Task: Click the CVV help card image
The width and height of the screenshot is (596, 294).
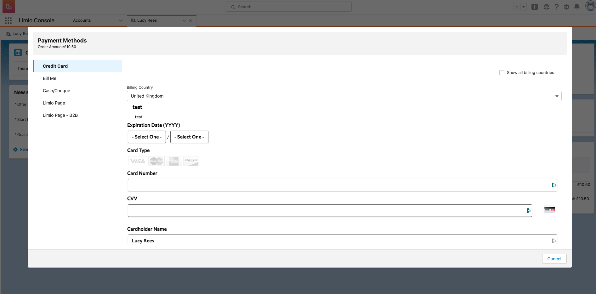Action: [x=549, y=210]
